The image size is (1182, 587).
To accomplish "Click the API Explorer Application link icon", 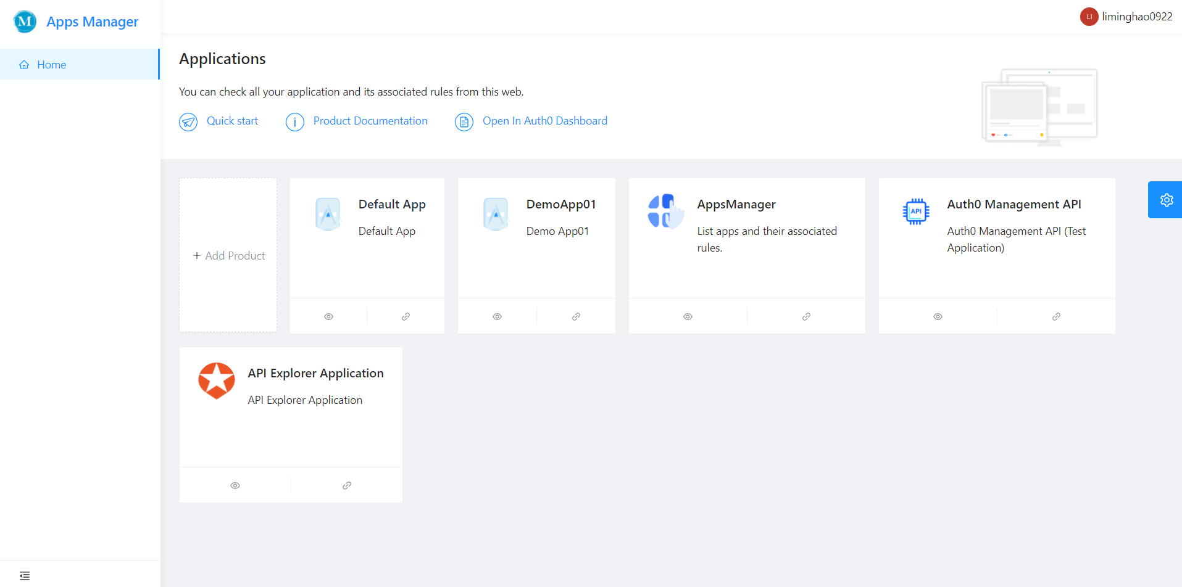I will tap(347, 485).
